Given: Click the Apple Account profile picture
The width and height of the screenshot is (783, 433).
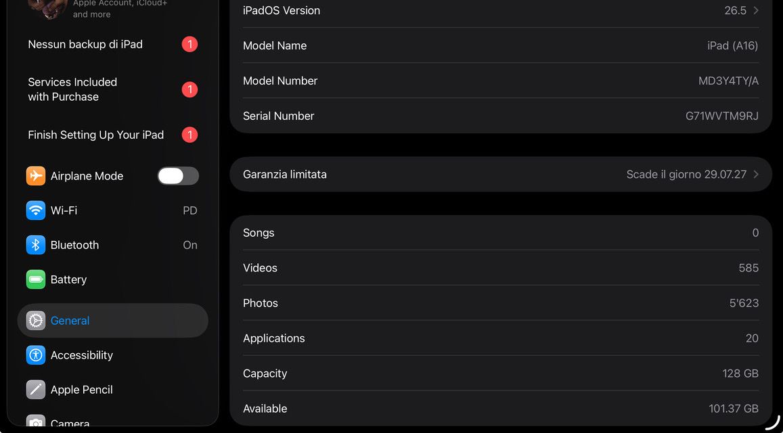Looking at the screenshot, I should pyautogui.click(x=47, y=9).
